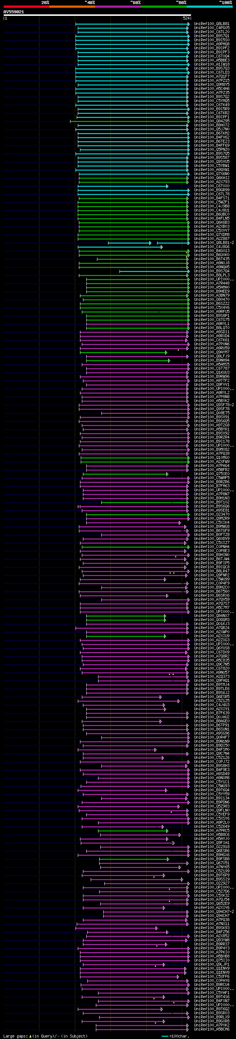Click the hit label UniRef100_Q84Z95

coord(211,121)
